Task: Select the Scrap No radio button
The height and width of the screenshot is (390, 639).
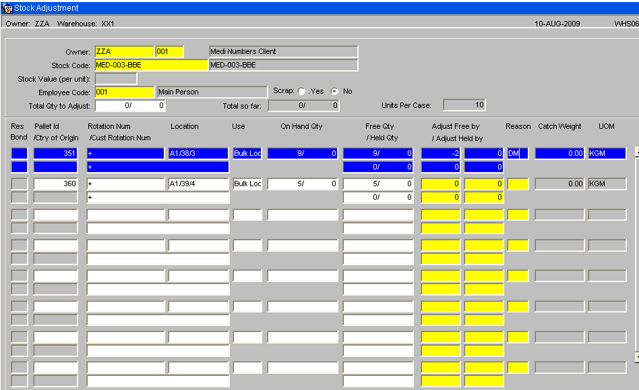Action: click(334, 91)
